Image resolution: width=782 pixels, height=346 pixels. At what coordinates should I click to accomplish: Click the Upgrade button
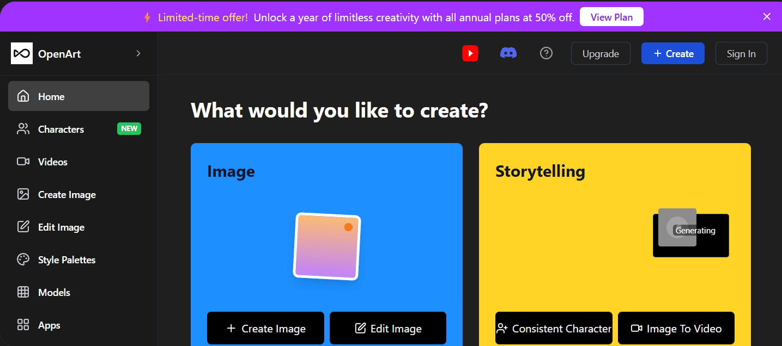(x=601, y=53)
